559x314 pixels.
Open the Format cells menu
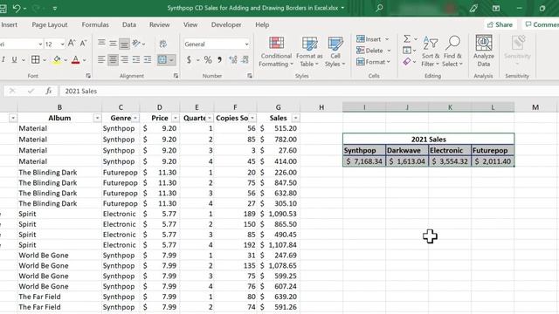373,62
